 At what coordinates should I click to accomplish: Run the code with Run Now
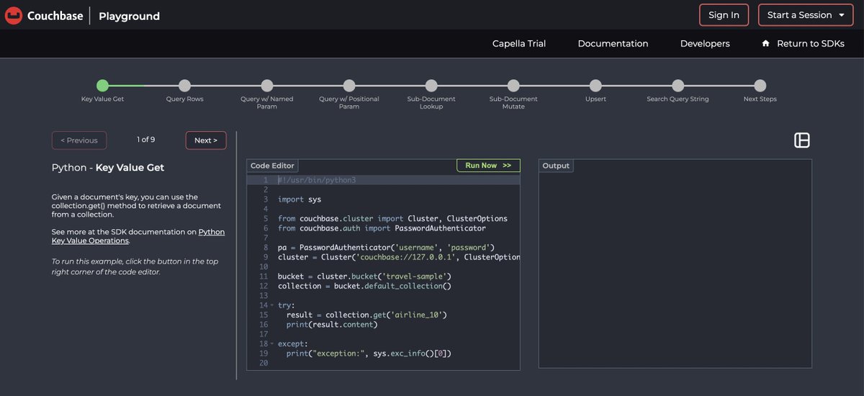click(x=488, y=166)
